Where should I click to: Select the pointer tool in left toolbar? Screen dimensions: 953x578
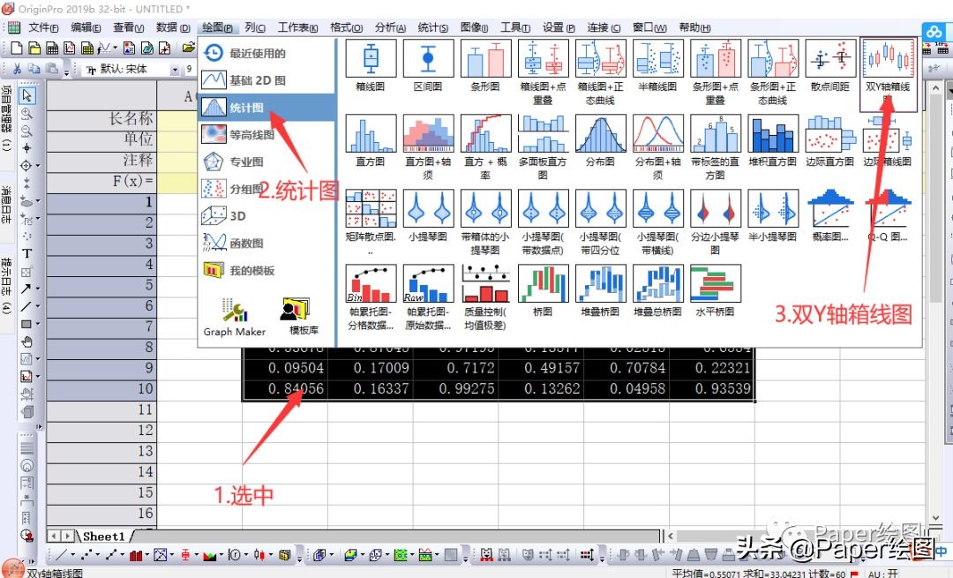[26, 95]
